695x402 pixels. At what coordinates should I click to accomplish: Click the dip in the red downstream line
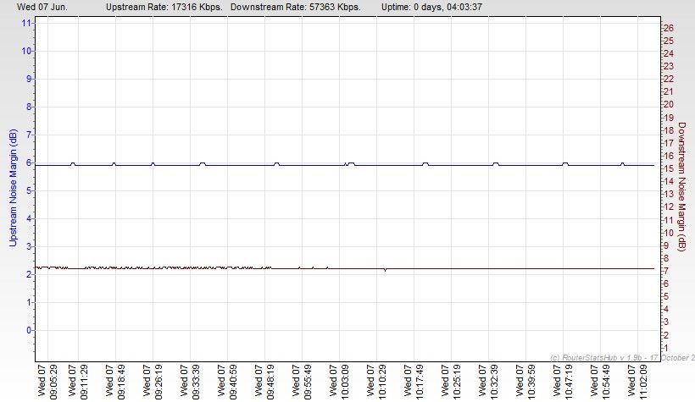point(385,271)
